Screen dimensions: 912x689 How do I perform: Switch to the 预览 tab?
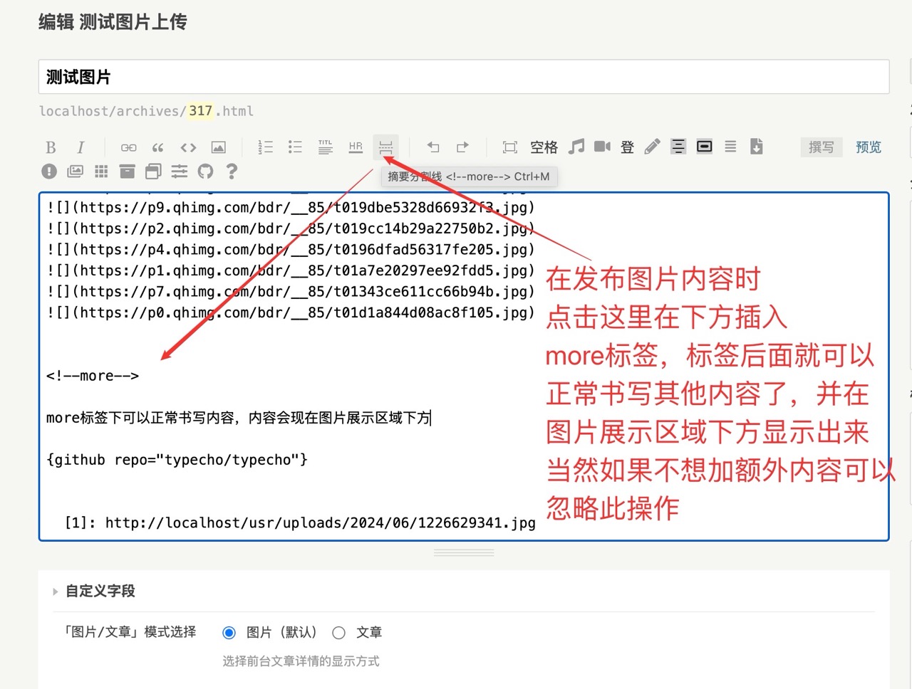868,147
